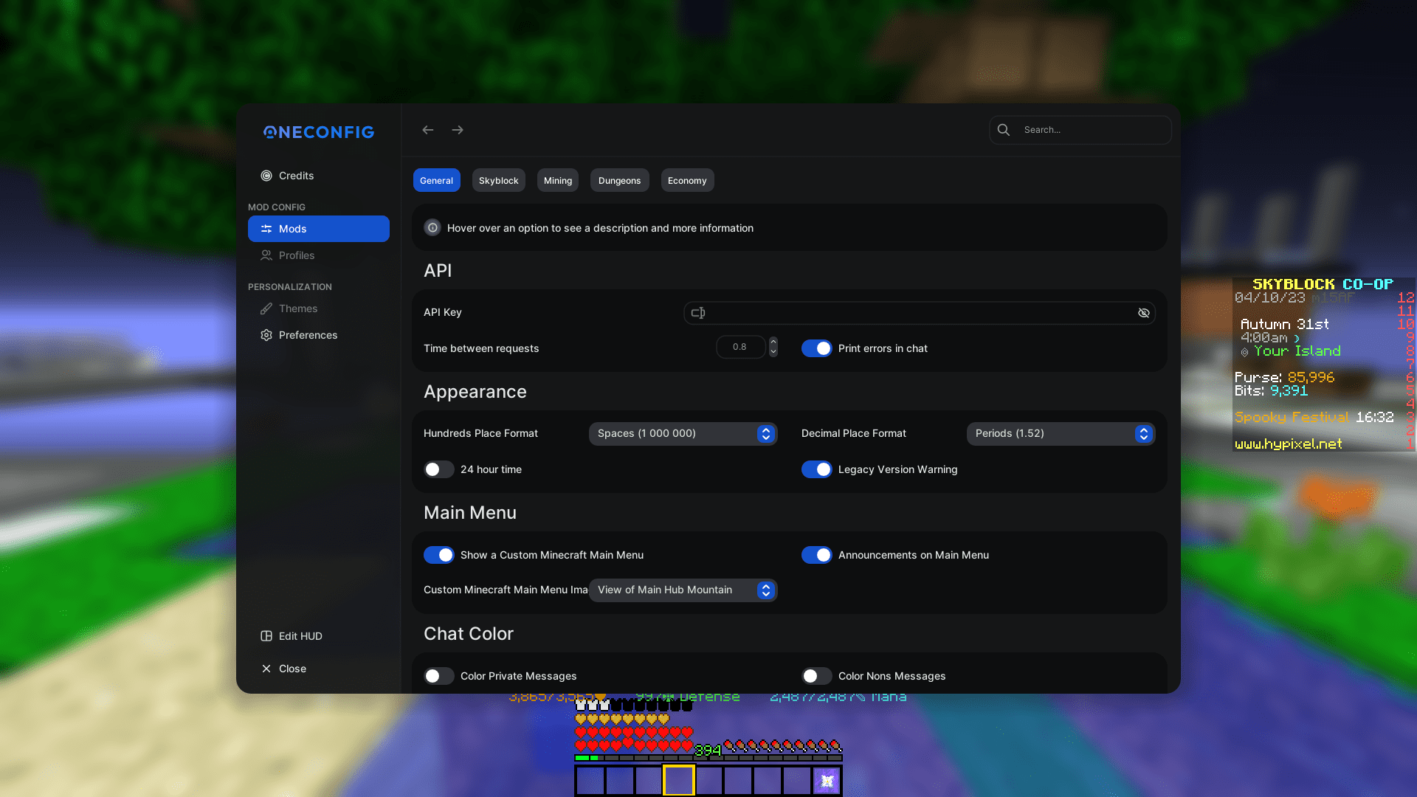Click the last hotbar slot item in game
The height and width of the screenshot is (797, 1417).
[x=827, y=781]
